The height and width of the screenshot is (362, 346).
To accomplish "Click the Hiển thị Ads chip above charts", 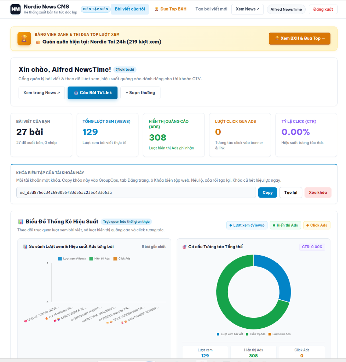I will (286, 225).
